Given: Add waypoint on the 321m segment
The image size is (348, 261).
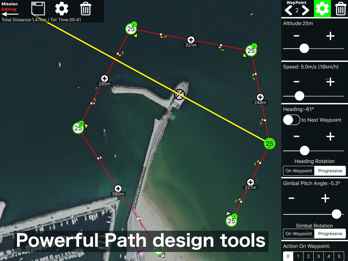Looking at the screenshot, I should (191, 40).
